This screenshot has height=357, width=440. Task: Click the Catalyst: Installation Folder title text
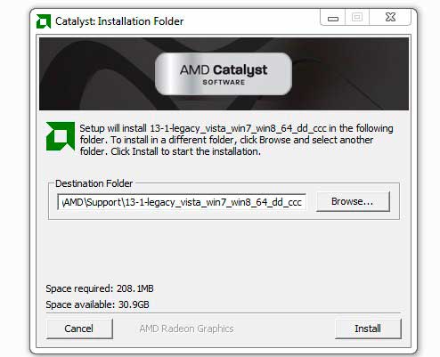119,21
